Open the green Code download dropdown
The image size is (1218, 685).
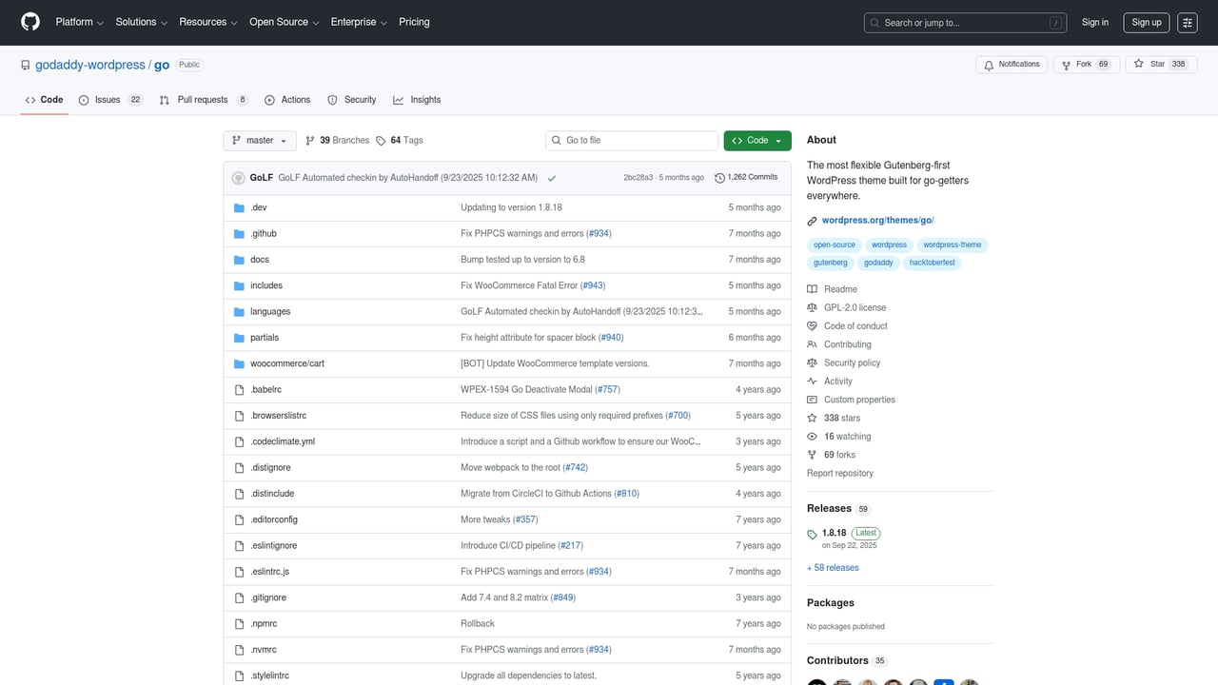click(x=756, y=140)
